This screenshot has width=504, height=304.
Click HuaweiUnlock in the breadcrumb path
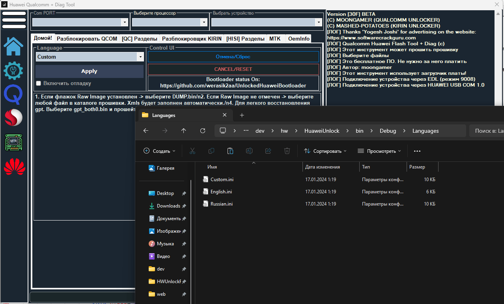pos(322,131)
